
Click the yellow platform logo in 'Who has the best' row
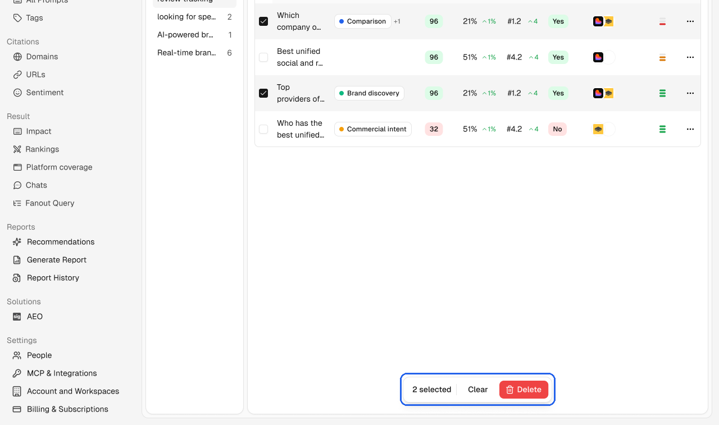pyautogui.click(x=598, y=129)
